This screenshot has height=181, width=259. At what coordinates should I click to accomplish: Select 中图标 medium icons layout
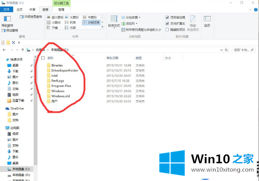(x=90, y=17)
